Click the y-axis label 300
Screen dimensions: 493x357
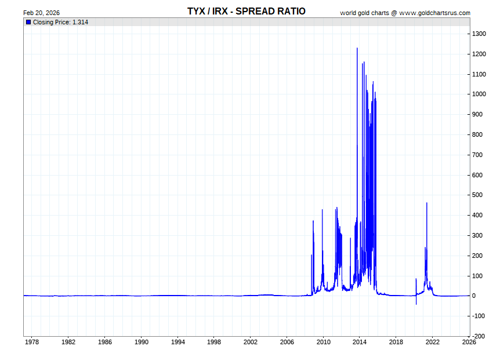pyautogui.click(x=477, y=235)
